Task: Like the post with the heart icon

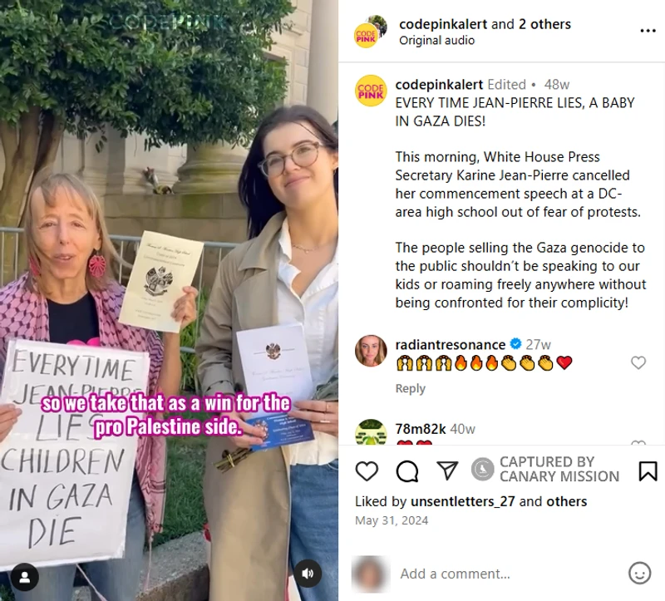Action: pyautogui.click(x=367, y=471)
